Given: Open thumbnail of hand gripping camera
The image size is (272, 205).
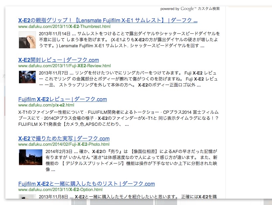Looking at the screenshot, I should point(27,40).
